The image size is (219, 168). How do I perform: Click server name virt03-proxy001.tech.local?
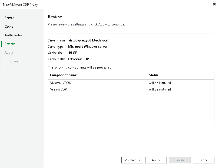pos(88,40)
